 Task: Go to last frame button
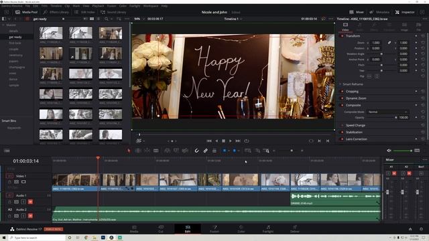(x=238, y=141)
